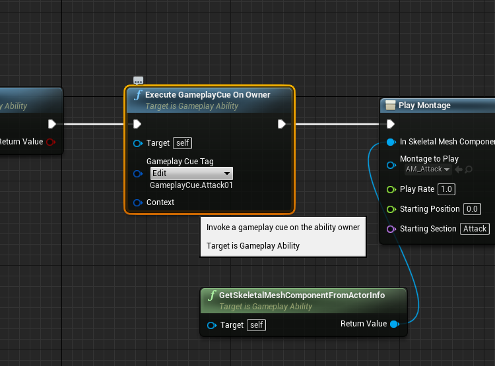Image resolution: width=495 pixels, height=366 pixels.
Task: Click the Play Rate input pin
Action: click(x=391, y=189)
